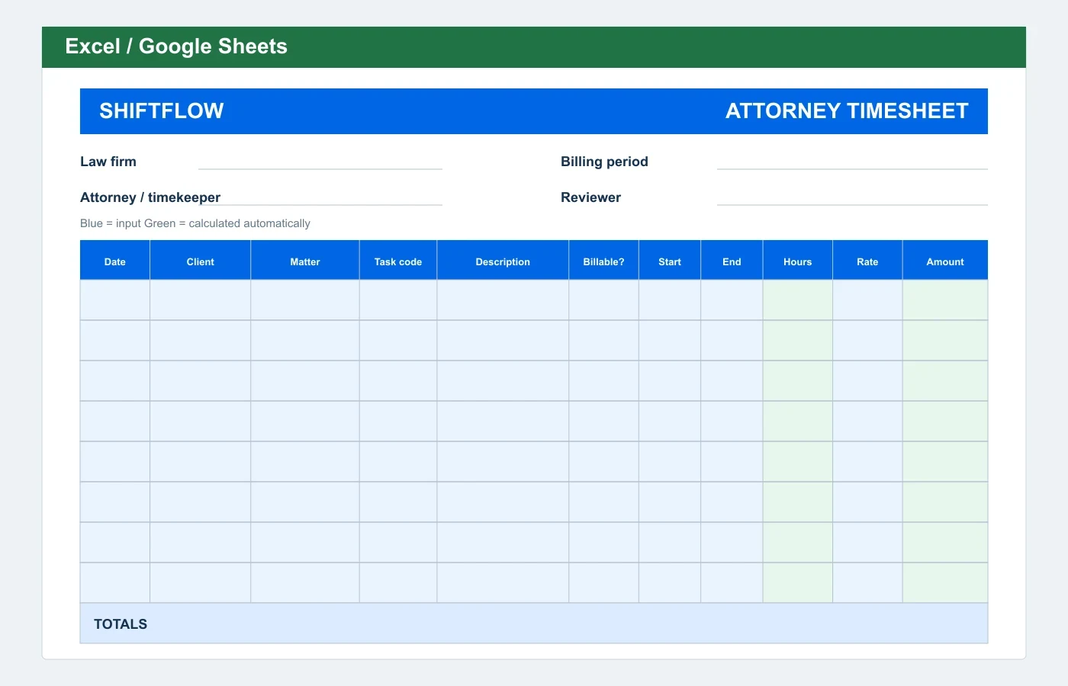The width and height of the screenshot is (1068, 686).
Task: Select the Rate column header
Action: pyautogui.click(x=867, y=261)
